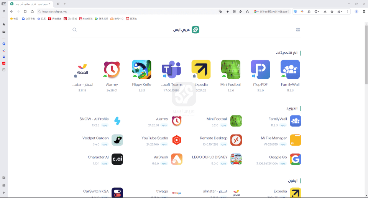
Task: Open the sidebar favorites star icon
Action: tap(4, 24)
